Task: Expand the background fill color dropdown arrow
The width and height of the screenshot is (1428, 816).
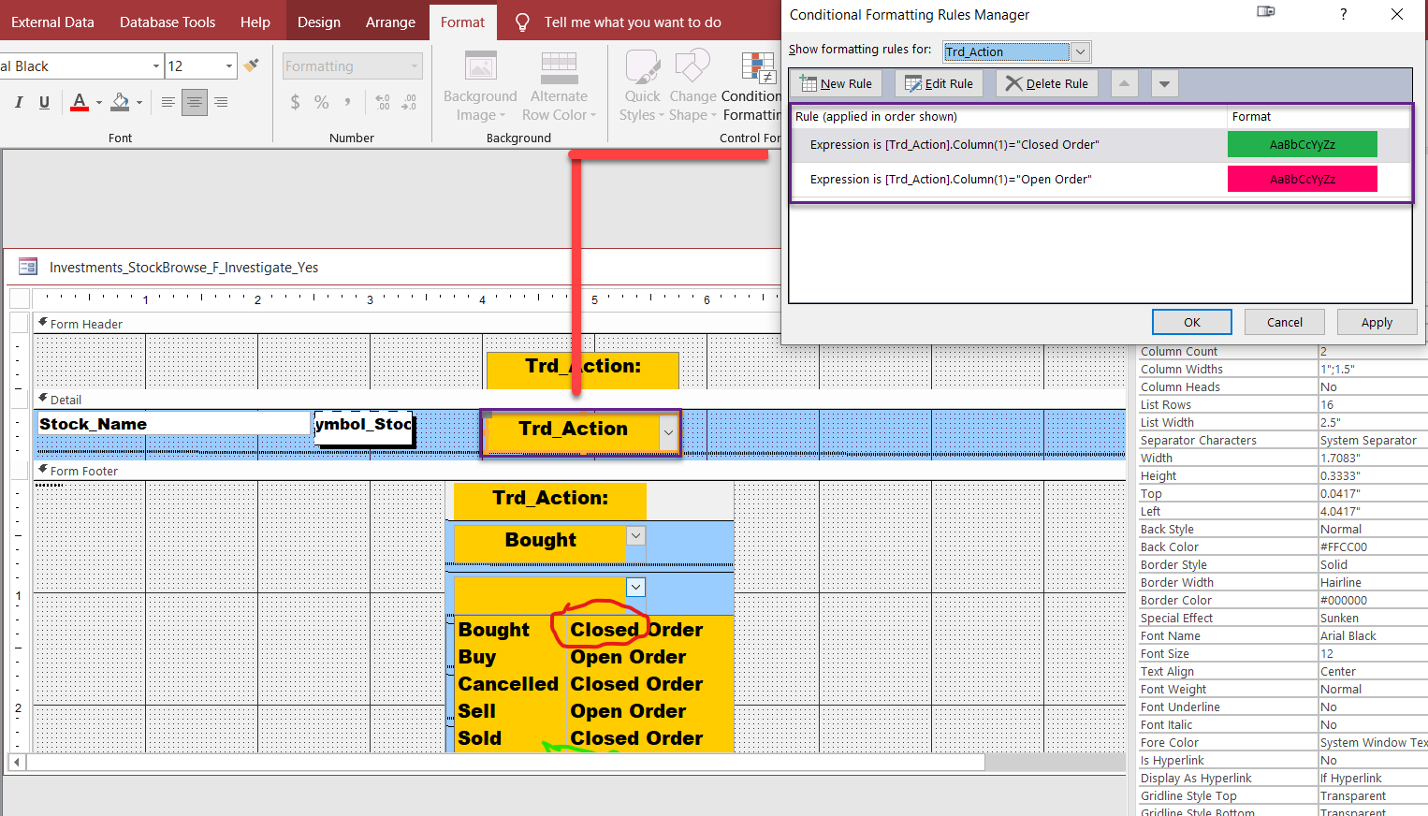Action: point(139,102)
